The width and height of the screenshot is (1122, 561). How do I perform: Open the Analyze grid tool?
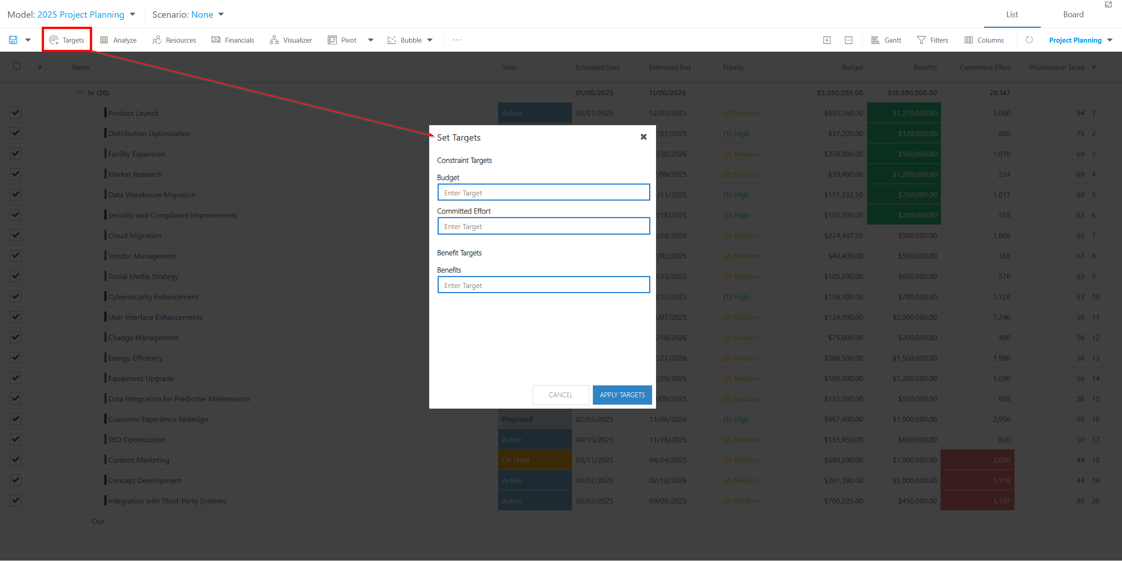coord(118,40)
